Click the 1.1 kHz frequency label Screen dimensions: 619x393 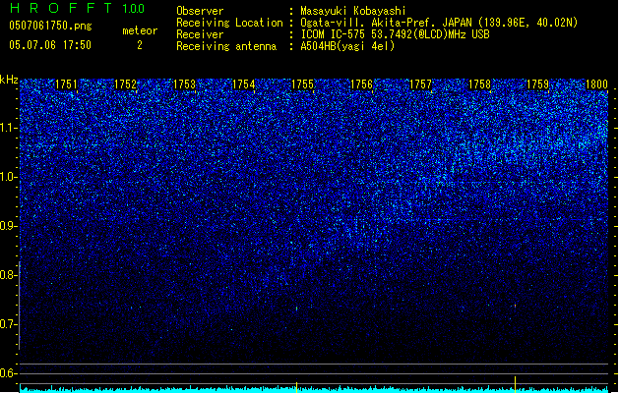(8, 128)
